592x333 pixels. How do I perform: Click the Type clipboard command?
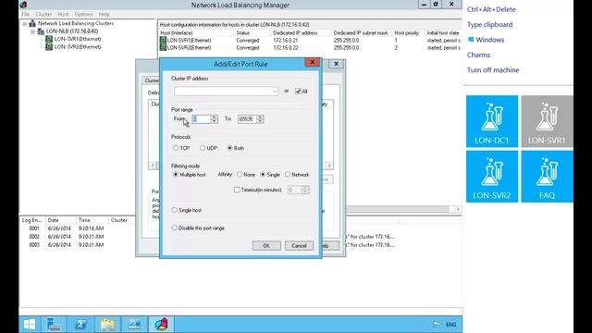coord(489,25)
